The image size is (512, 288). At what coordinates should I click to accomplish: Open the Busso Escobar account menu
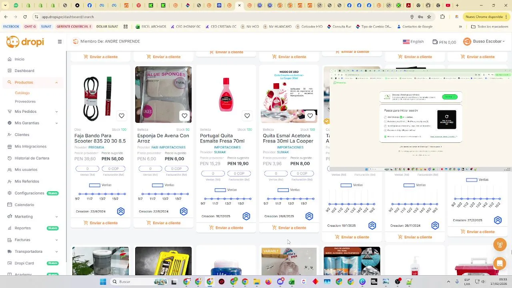(484, 42)
